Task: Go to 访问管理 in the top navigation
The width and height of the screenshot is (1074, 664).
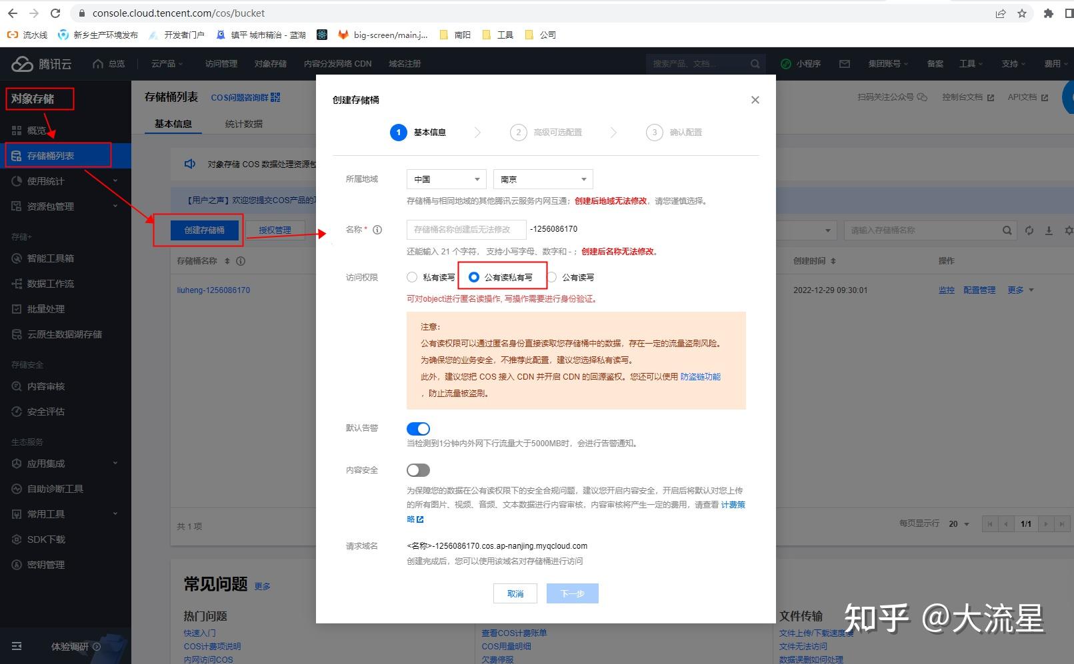Action: pos(221,64)
